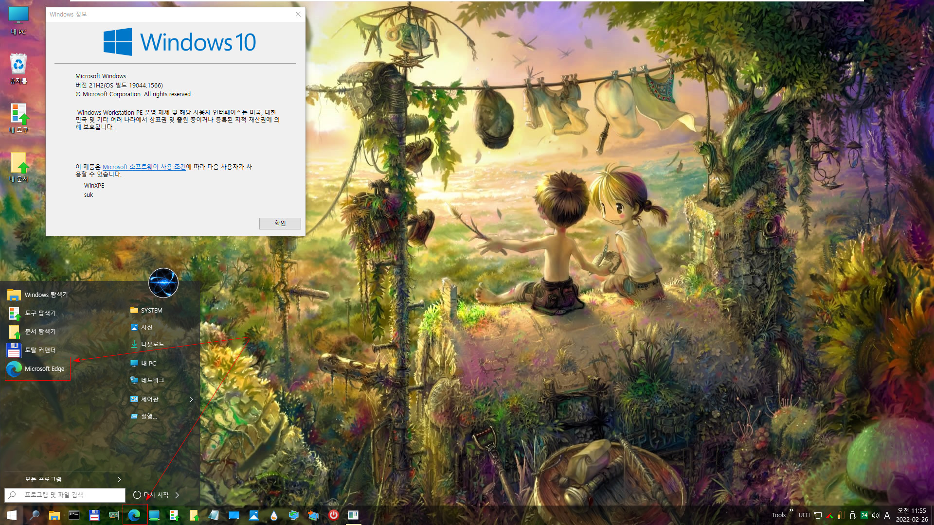Click the teal monitor icon on taskbar
Screen dimensions: 934x525
tap(154, 515)
